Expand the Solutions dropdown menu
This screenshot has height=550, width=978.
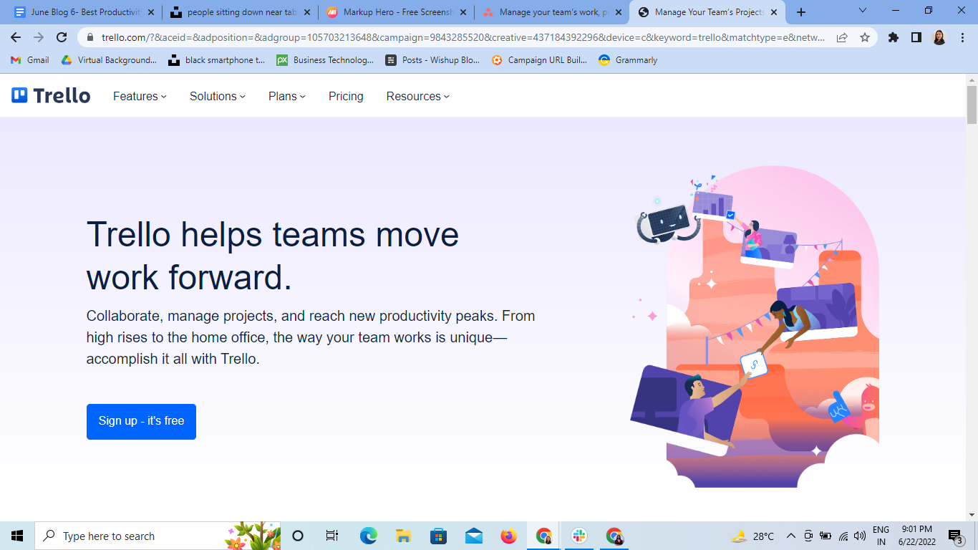pyautogui.click(x=218, y=96)
